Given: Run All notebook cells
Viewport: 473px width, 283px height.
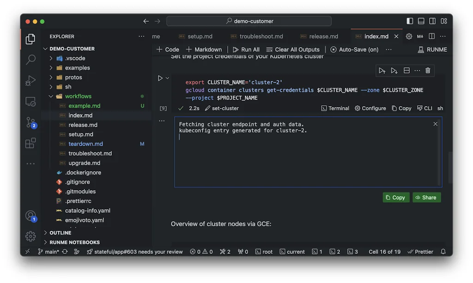Looking at the screenshot, I should tap(246, 49).
